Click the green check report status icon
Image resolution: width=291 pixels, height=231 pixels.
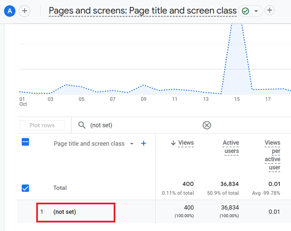pos(246,11)
